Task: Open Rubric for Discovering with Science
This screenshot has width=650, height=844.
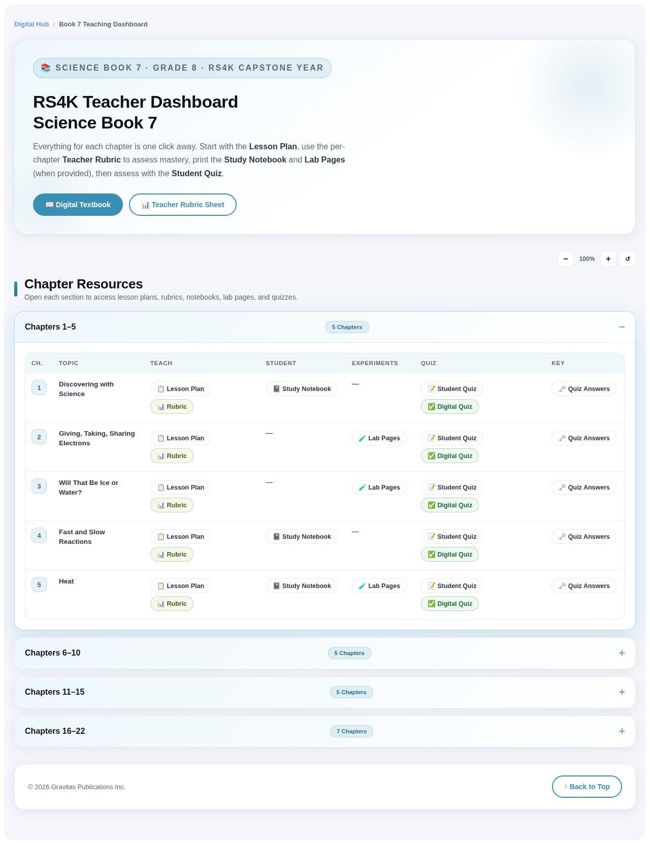Action: pyautogui.click(x=172, y=407)
